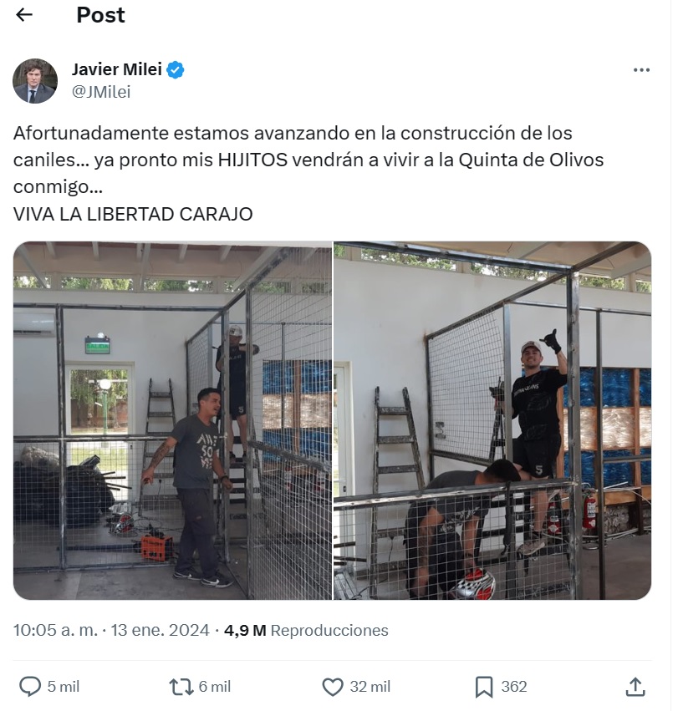Viewport: 678px width, 711px height.
Task: Open Javier Milei's profile picture
Action: (x=35, y=81)
